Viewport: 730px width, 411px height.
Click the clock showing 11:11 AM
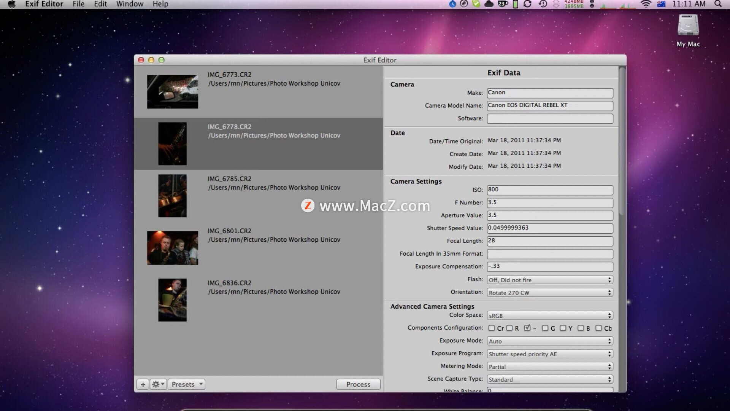[x=689, y=4]
